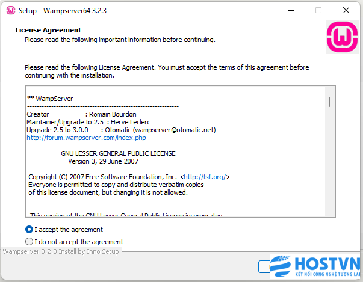Open the http://fsf.org/ link
Viewport: 363px width, 282px height.
[x=205, y=177]
